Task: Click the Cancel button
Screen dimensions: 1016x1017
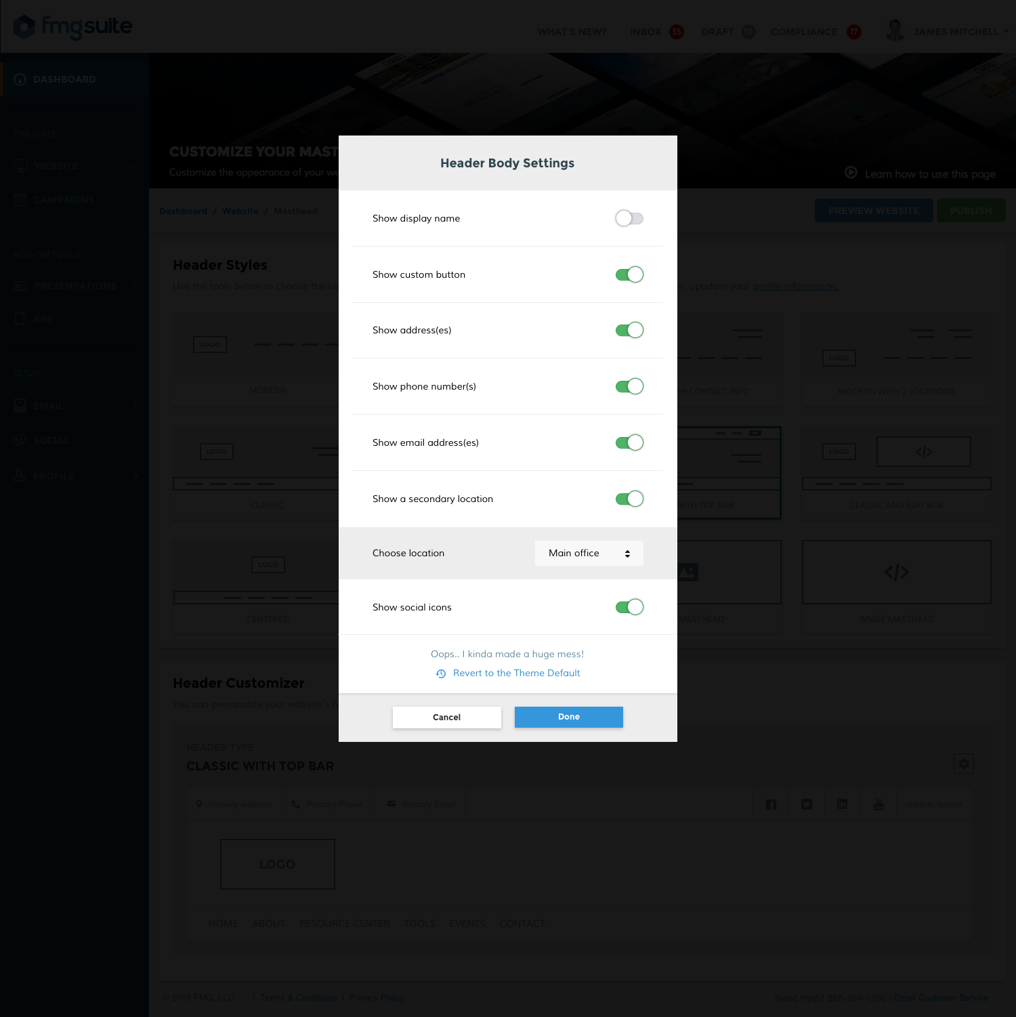Action: 446,717
